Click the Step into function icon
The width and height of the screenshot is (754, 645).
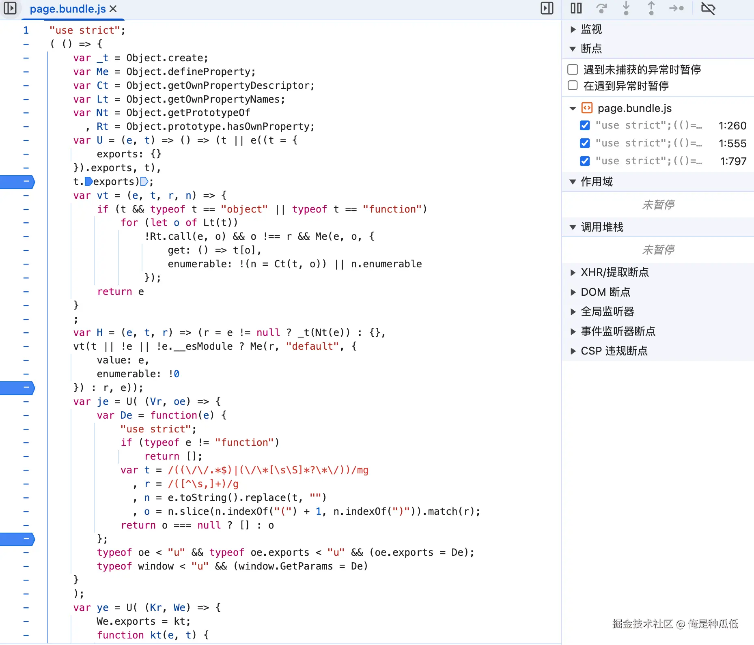click(626, 8)
